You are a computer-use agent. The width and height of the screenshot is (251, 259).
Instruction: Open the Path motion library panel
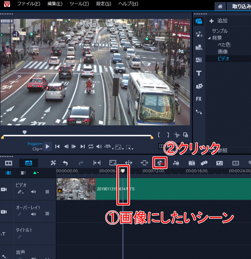pos(199,112)
